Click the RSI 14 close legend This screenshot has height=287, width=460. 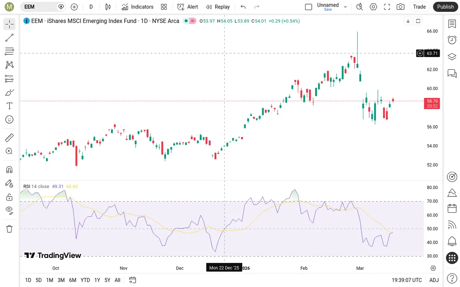(x=36, y=186)
